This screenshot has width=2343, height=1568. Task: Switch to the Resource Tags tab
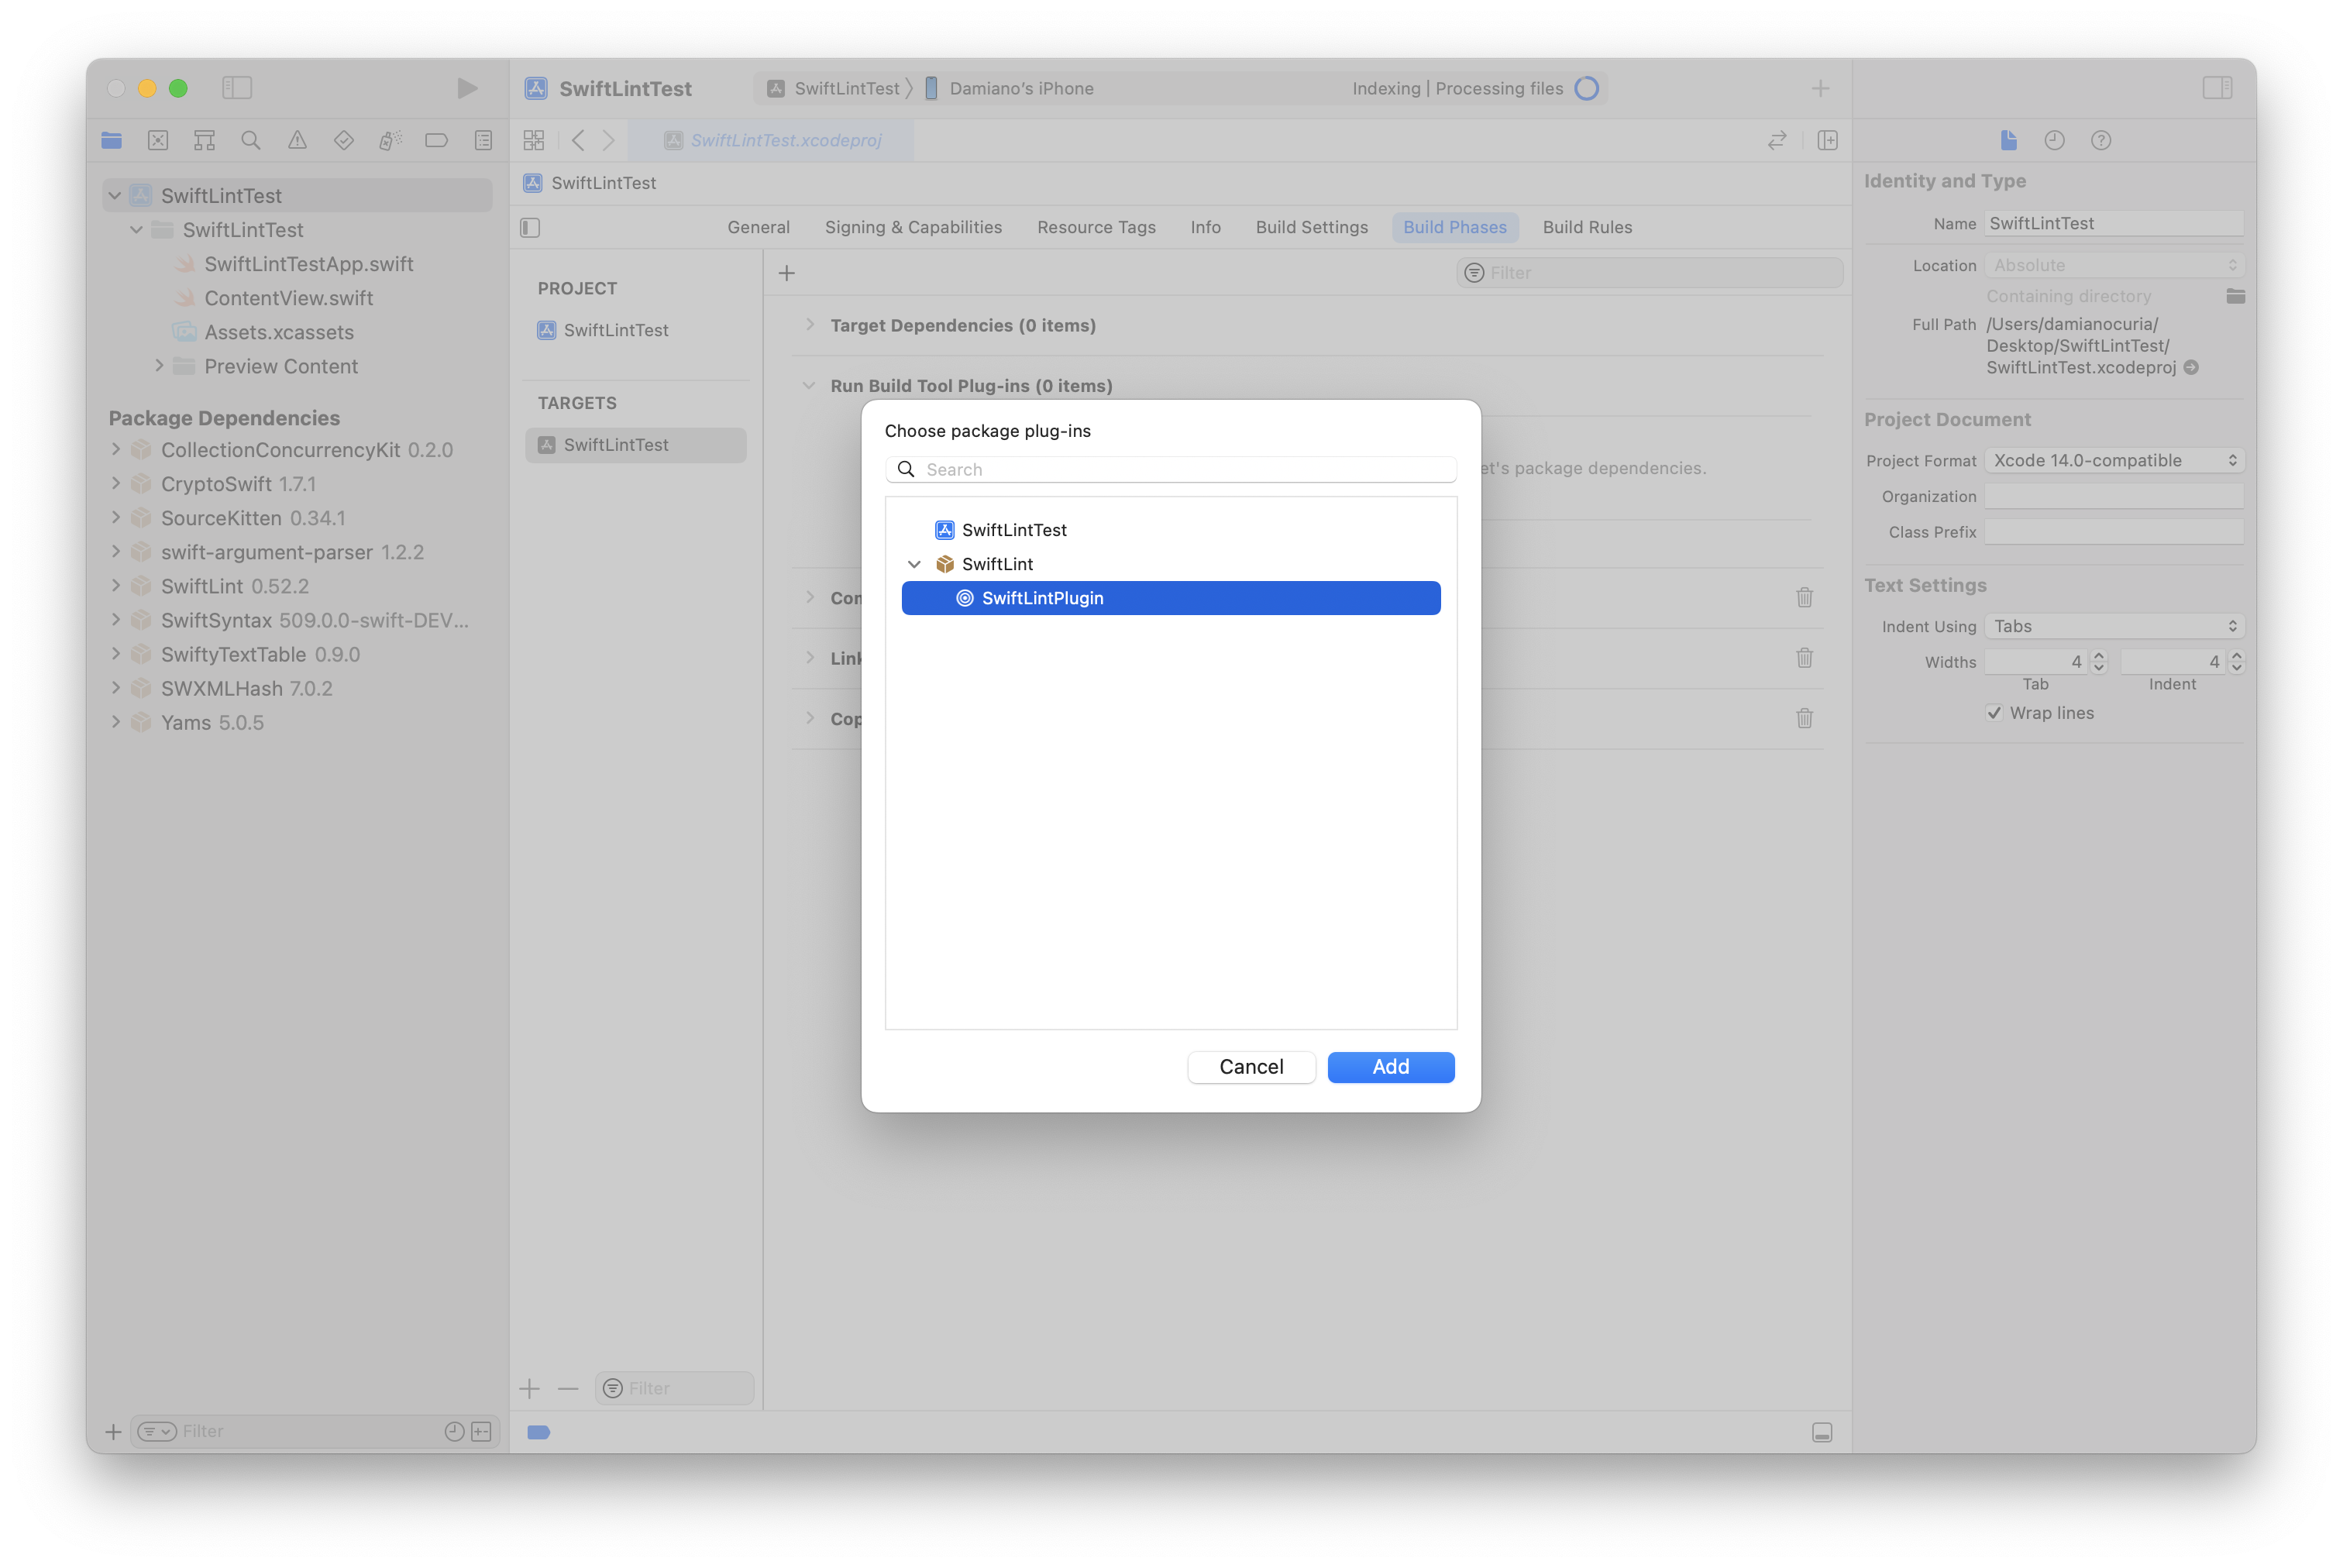pos(1096,227)
